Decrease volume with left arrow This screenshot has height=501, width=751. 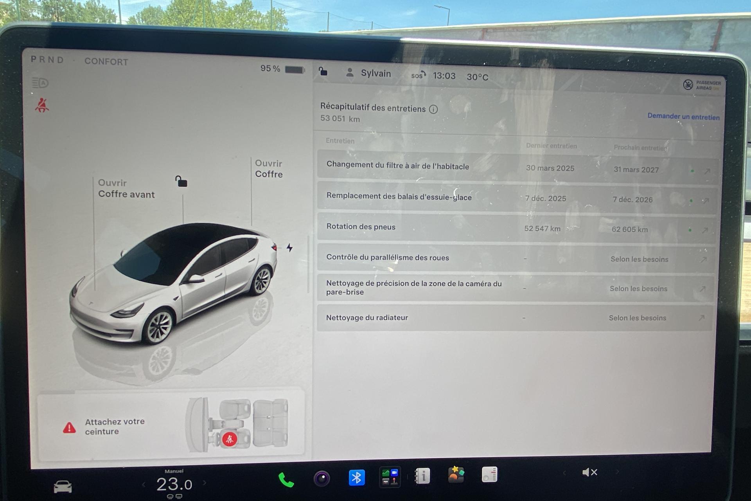[x=564, y=473]
